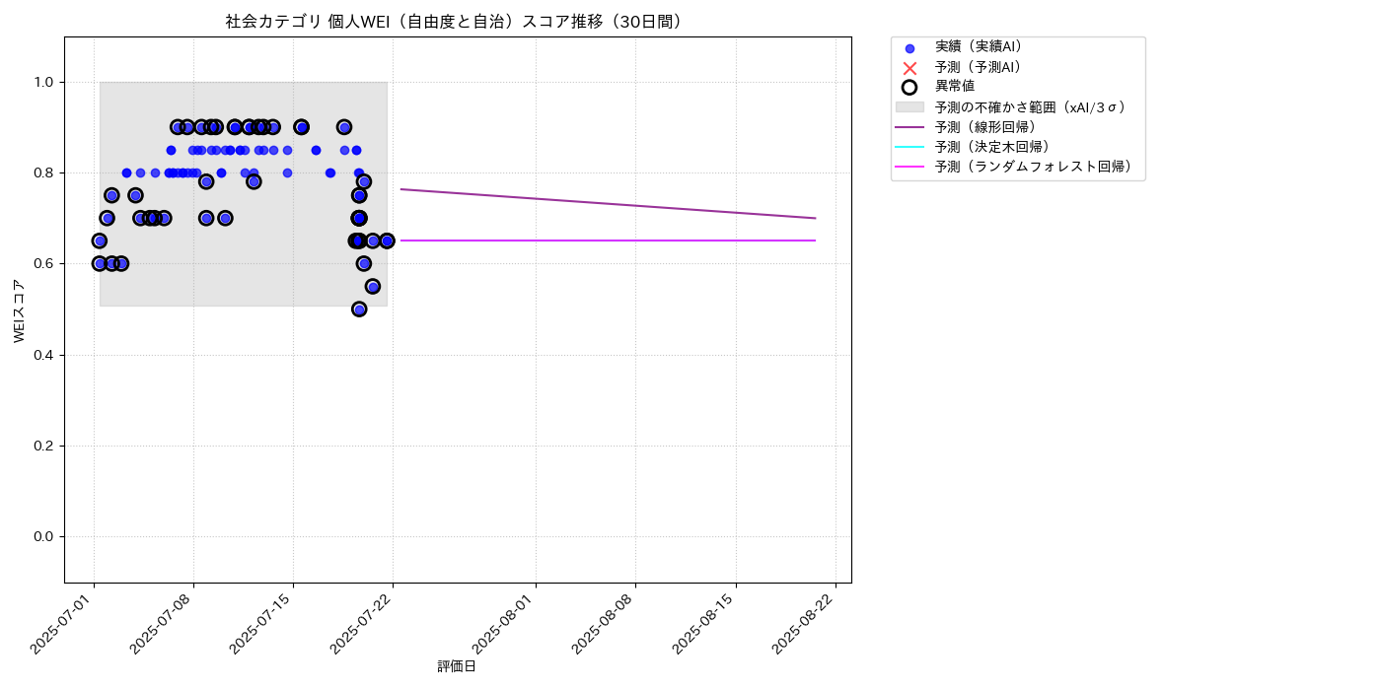Click the magenta line swatch beside 予測（ランダムフォレスト回帰）
The image size is (1381, 690).
pyautogui.click(x=909, y=168)
